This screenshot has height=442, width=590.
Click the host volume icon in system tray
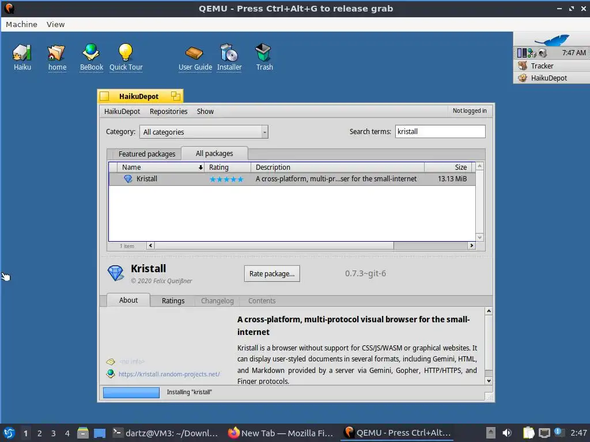pyautogui.click(x=507, y=433)
